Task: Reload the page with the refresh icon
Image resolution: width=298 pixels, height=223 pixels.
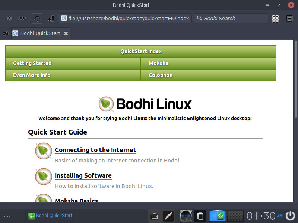Action: [x=37, y=18]
